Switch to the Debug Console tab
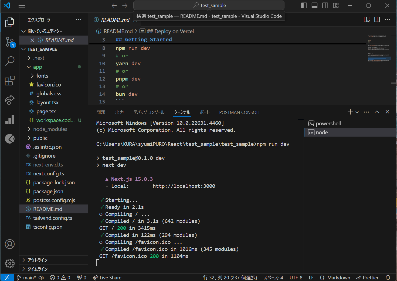The width and height of the screenshot is (397, 281). point(149,112)
